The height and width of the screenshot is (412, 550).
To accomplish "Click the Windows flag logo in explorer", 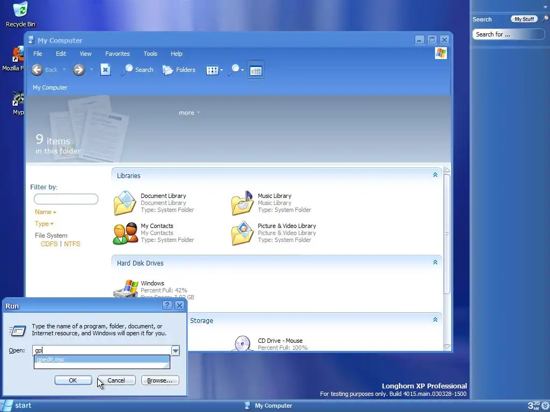I will [440, 53].
